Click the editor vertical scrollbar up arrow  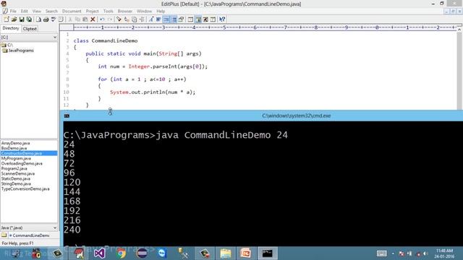coord(459,30)
